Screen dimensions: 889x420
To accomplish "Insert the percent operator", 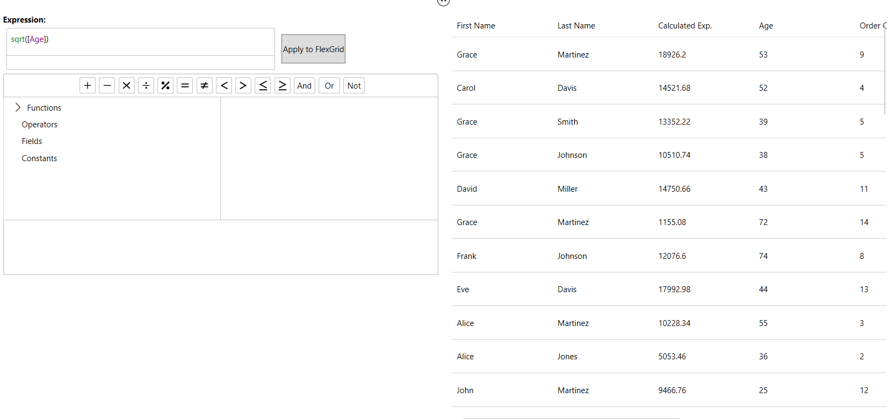I will point(165,85).
